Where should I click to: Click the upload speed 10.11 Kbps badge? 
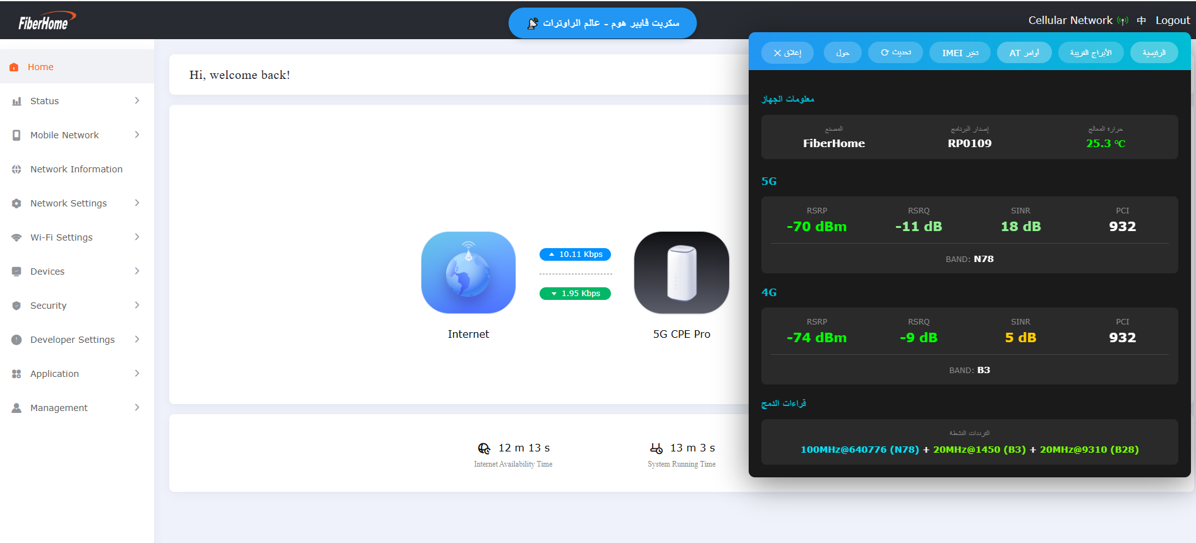pyautogui.click(x=575, y=254)
